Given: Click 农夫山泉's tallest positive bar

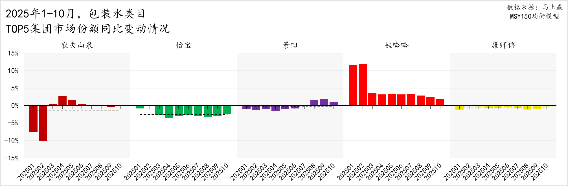Looking at the screenshot, I should click(x=62, y=101).
